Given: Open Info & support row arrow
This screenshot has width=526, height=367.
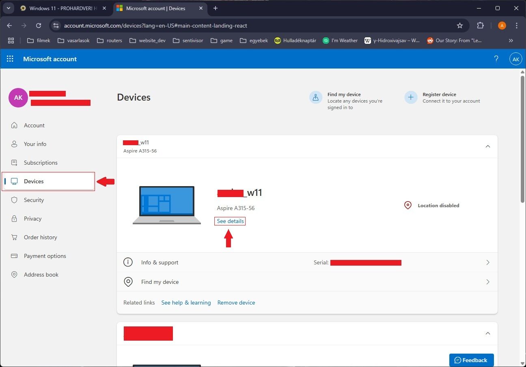Looking at the screenshot, I should click(x=488, y=262).
